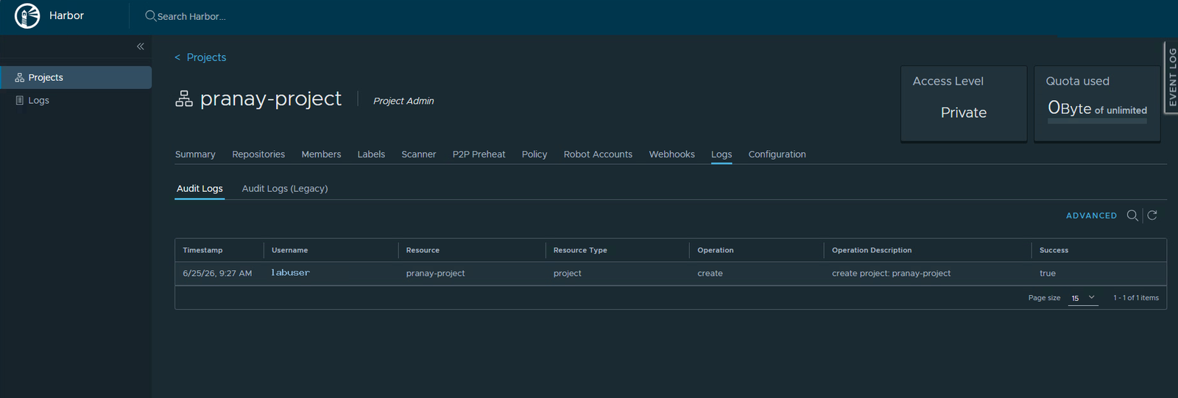This screenshot has width=1178, height=398.
Task: Open the Configuration tab
Action: [x=777, y=154]
